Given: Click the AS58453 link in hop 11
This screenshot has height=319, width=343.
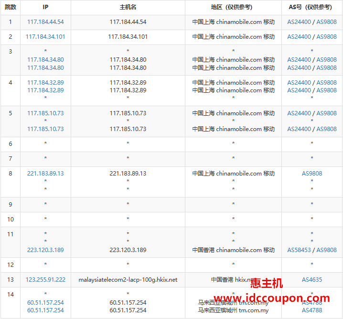Looking at the screenshot, I should pos(299,250).
